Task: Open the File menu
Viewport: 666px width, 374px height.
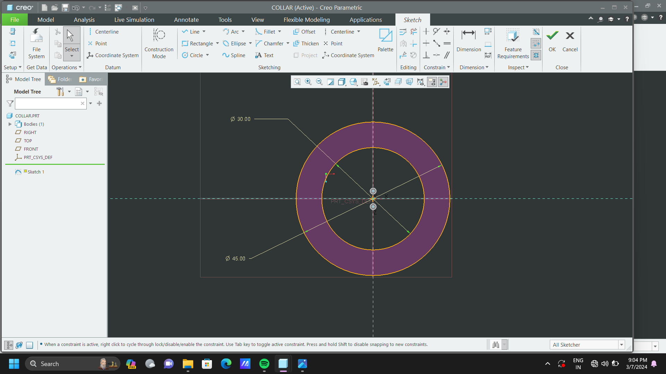Action: point(15,20)
